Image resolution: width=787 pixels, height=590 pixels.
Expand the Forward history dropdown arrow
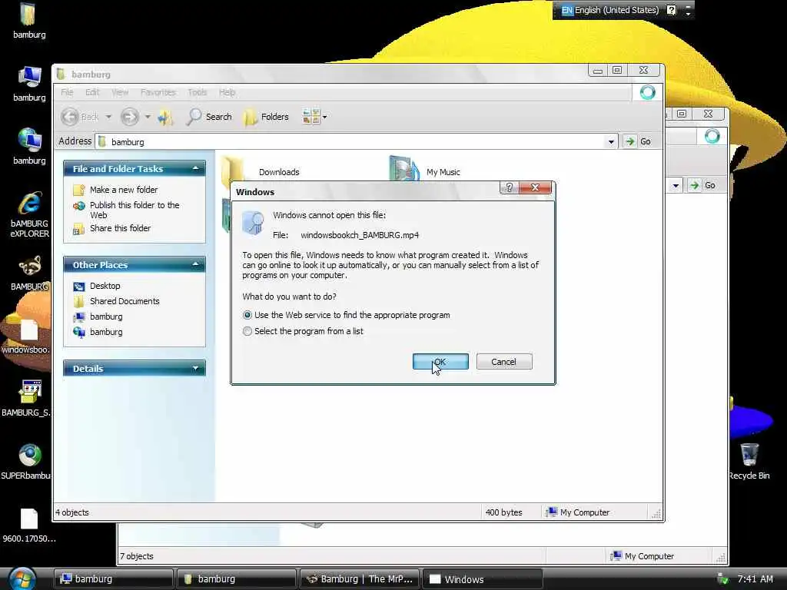148,117
